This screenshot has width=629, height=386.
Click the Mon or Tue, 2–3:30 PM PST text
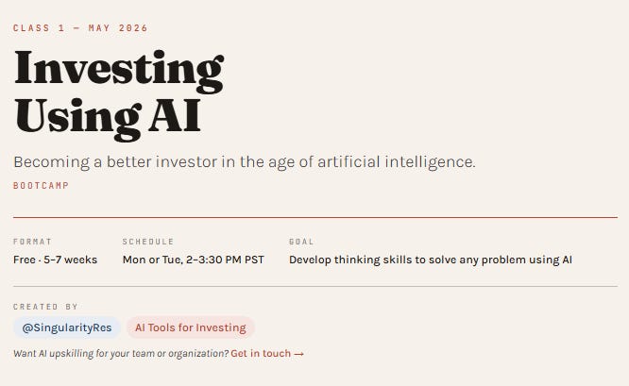point(194,260)
